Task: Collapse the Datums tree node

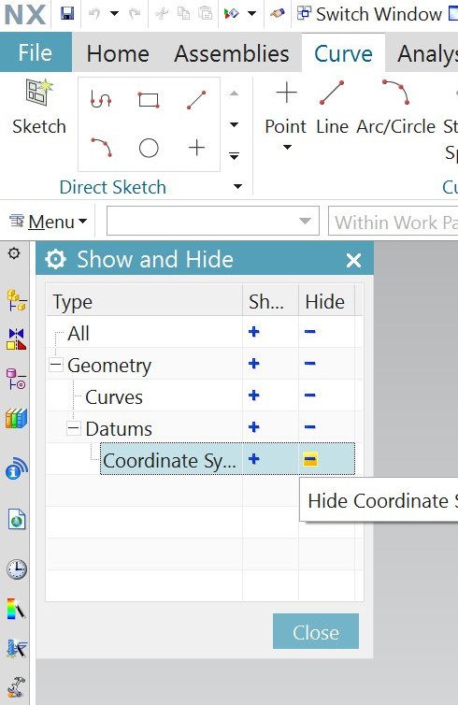Action: [x=74, y=428]
